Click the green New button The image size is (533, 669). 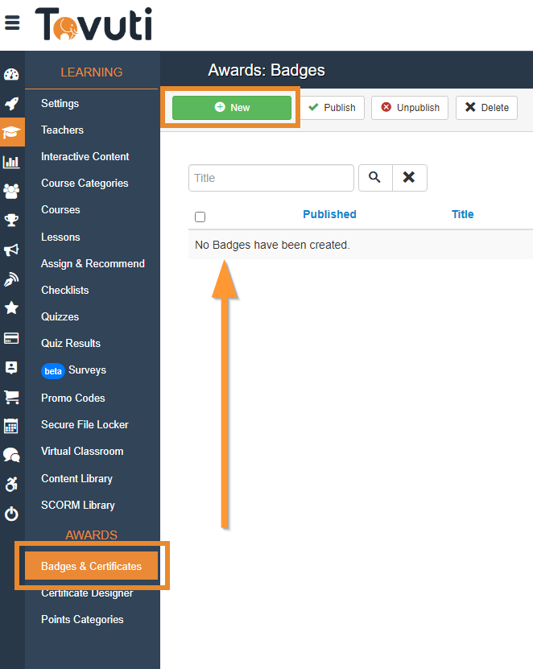coord(232,108)
